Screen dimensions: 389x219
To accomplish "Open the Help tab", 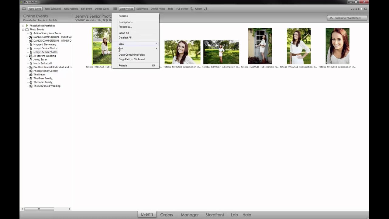I will tap(247, 215).
